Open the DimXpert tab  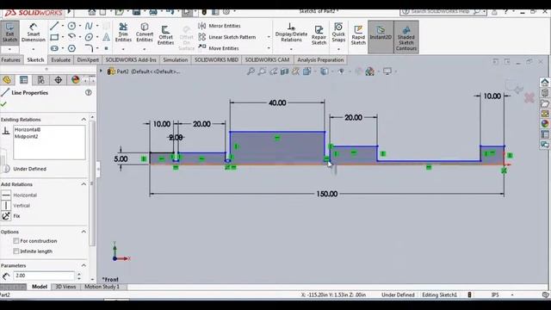coord(88,59)
